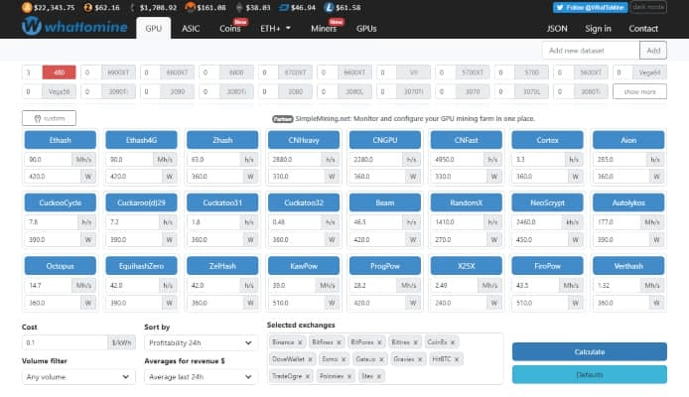Toggle the CNGPU algorithm
Image resolution: width=689 pixels, height=397 pixels.
point(385,140)
